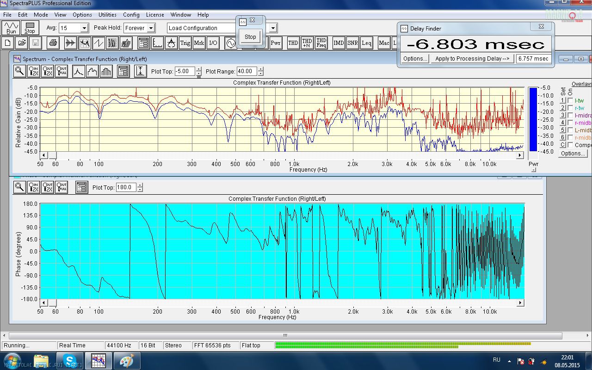Viewport: 592px width, 370px height.
Task: Enable overlay 4 checkbox
Action: [x=570, y=123]
